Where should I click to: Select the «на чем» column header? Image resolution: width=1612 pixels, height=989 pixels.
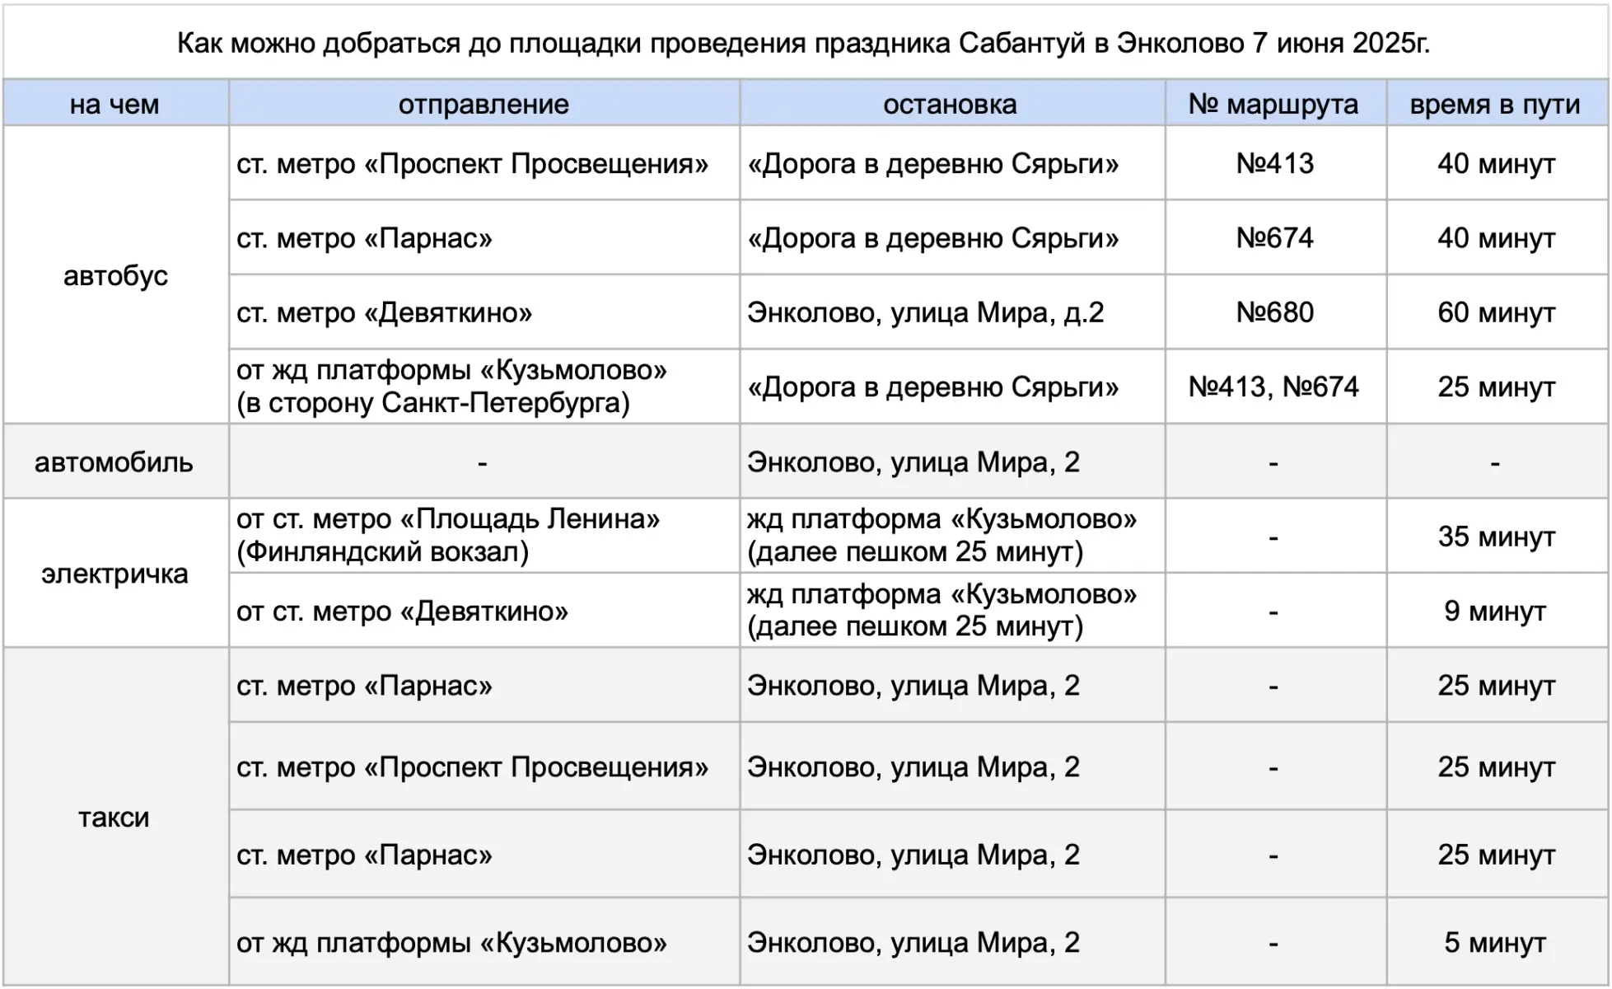click(115, 104)
